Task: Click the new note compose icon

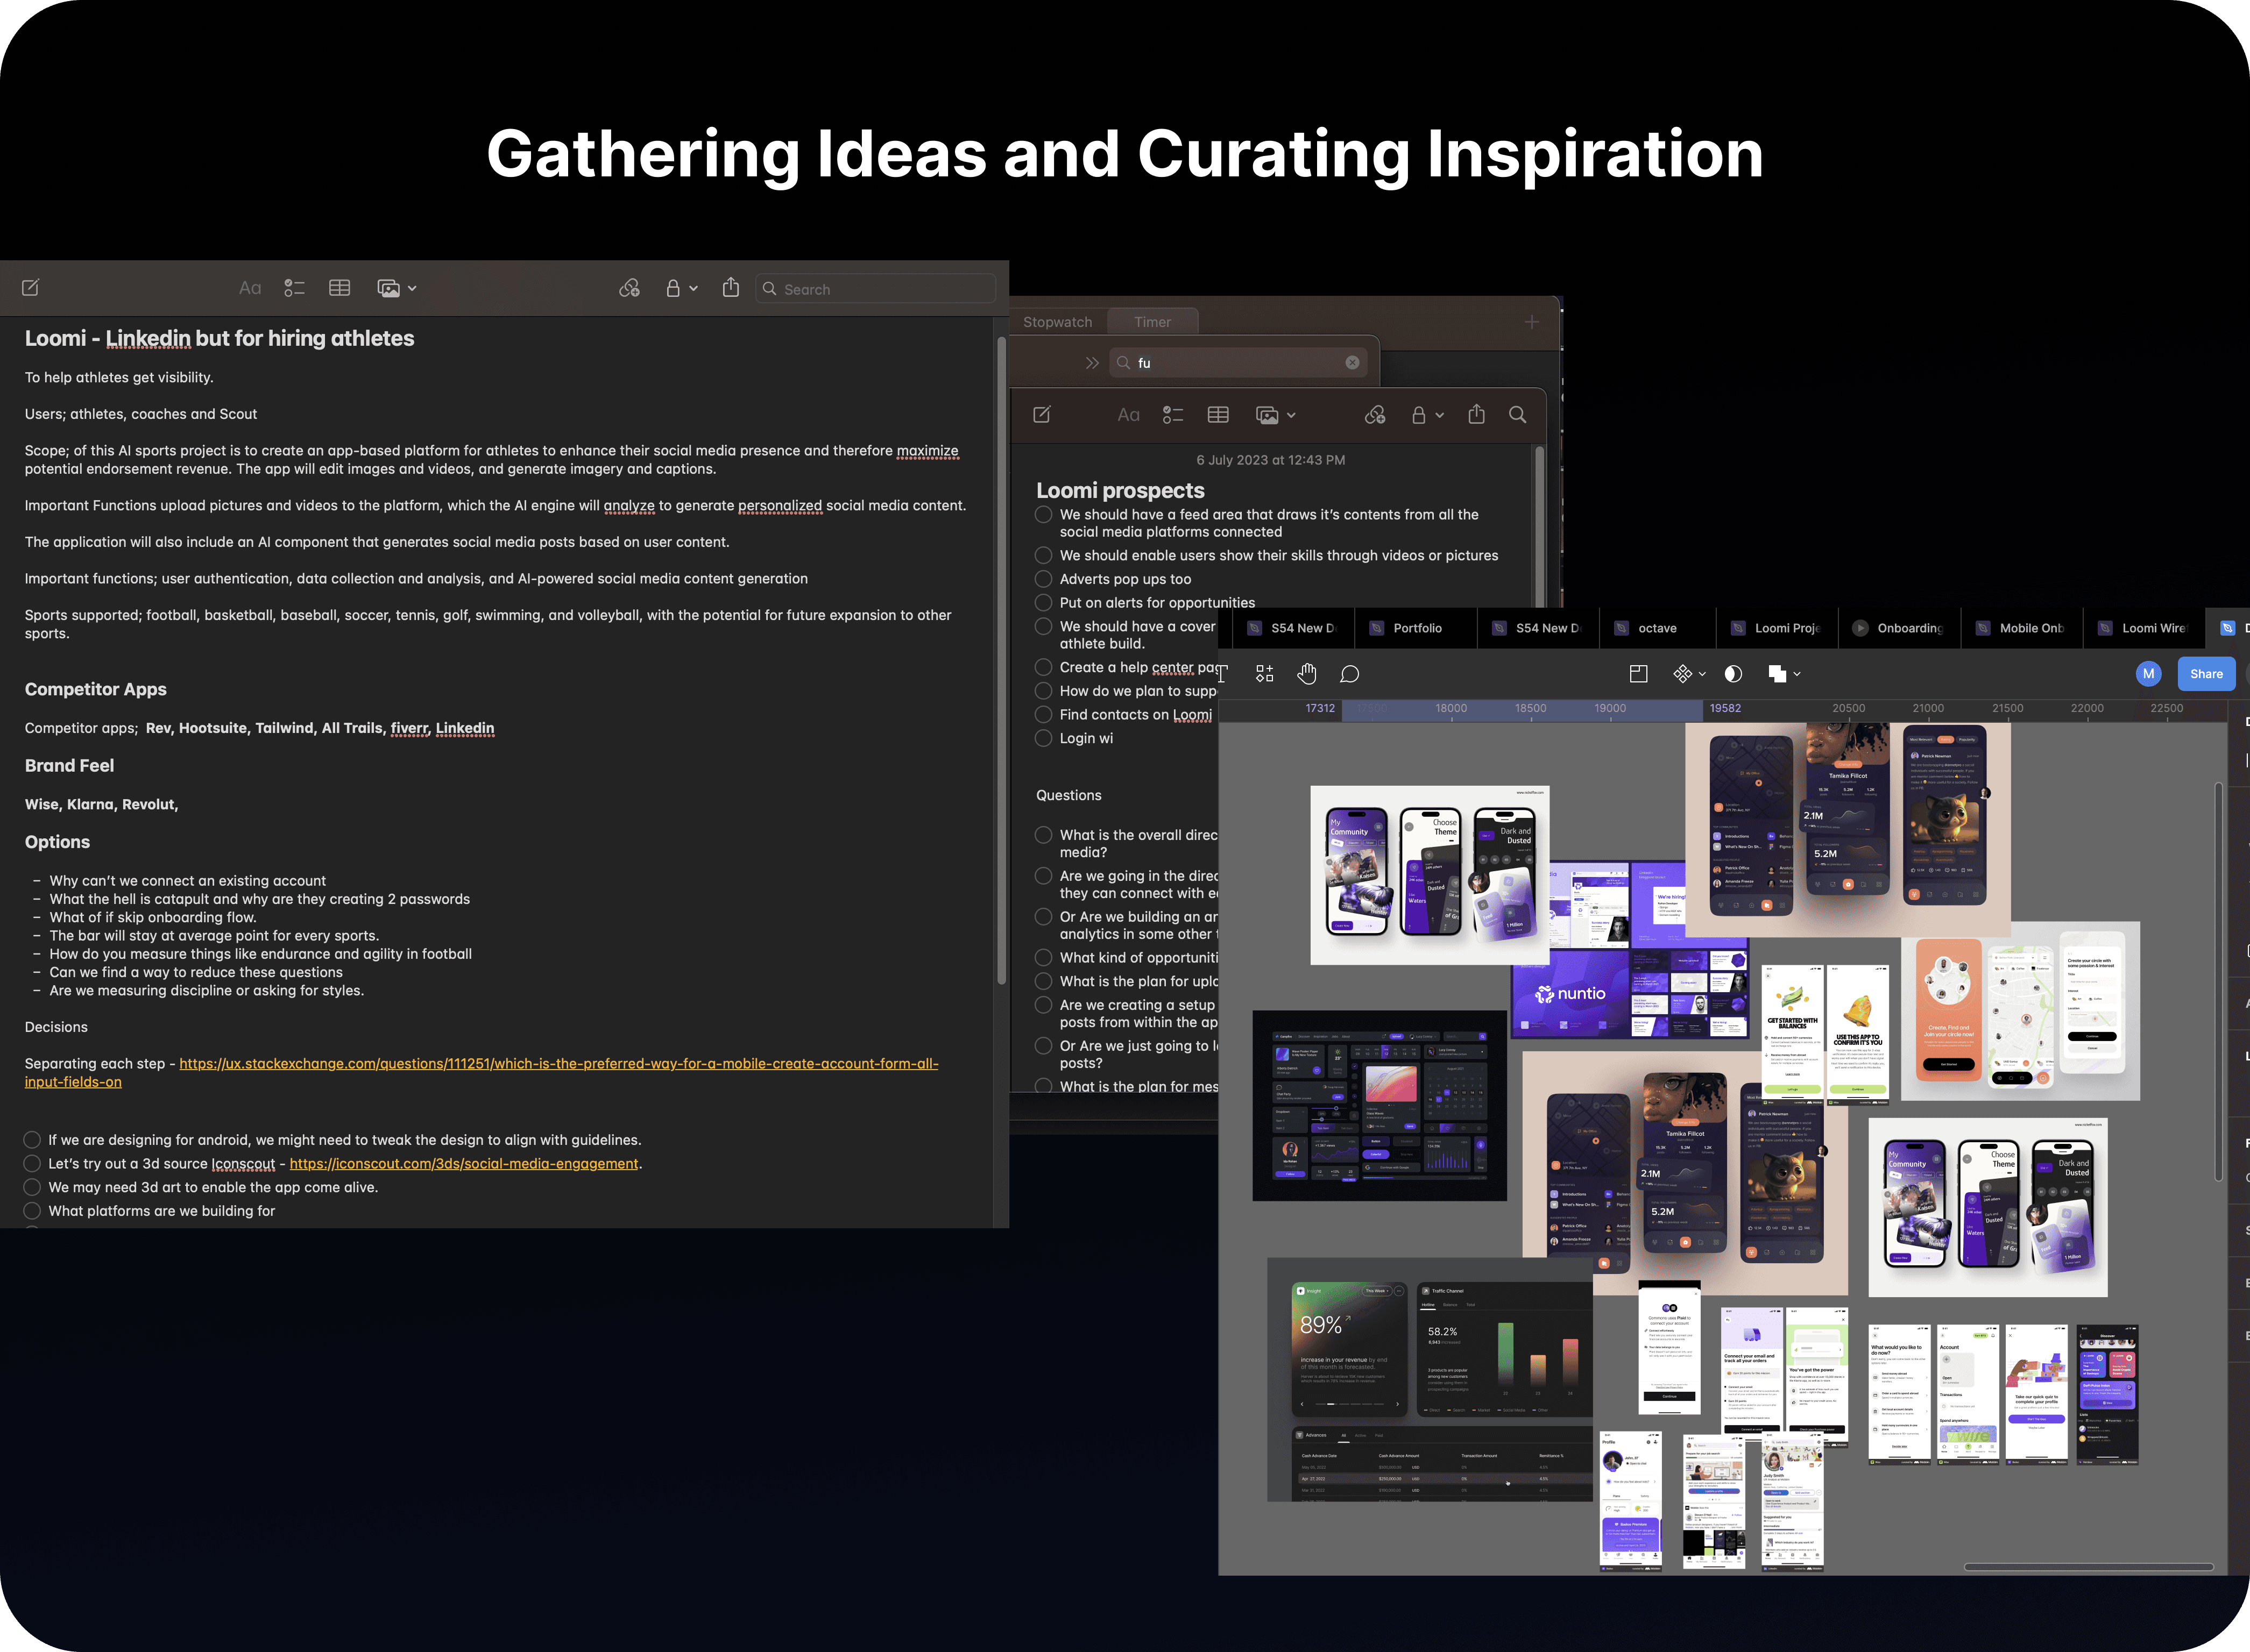Action: pos(31,288)
